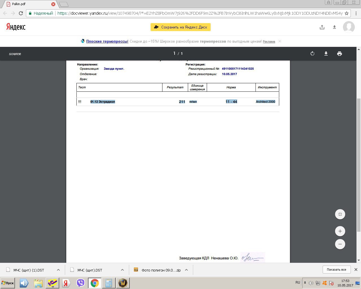
Task: Click the download icon in Yandex header
Action: point(334,27)
